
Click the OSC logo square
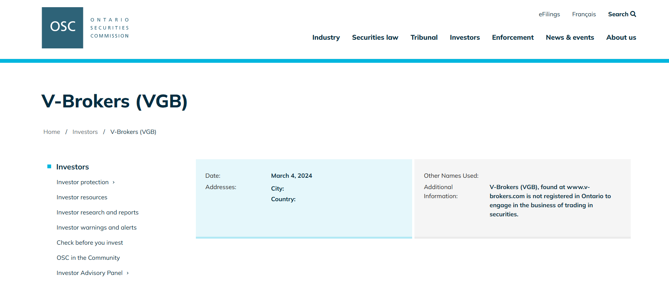[x=63, y=28]
